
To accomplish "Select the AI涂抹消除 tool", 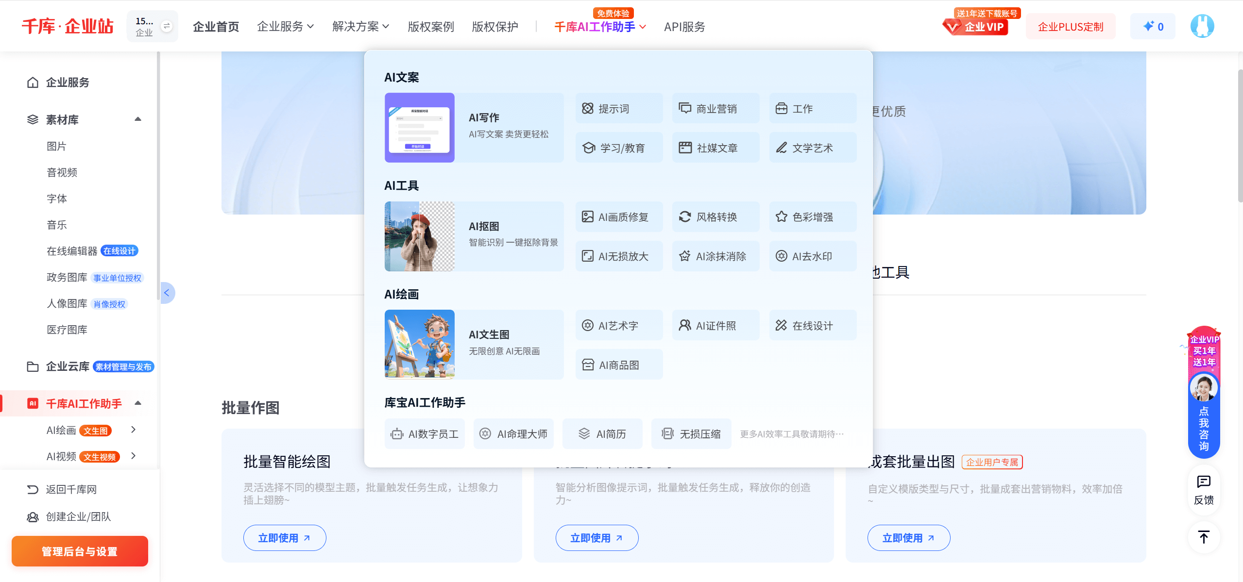I will [x=715, y=256].
